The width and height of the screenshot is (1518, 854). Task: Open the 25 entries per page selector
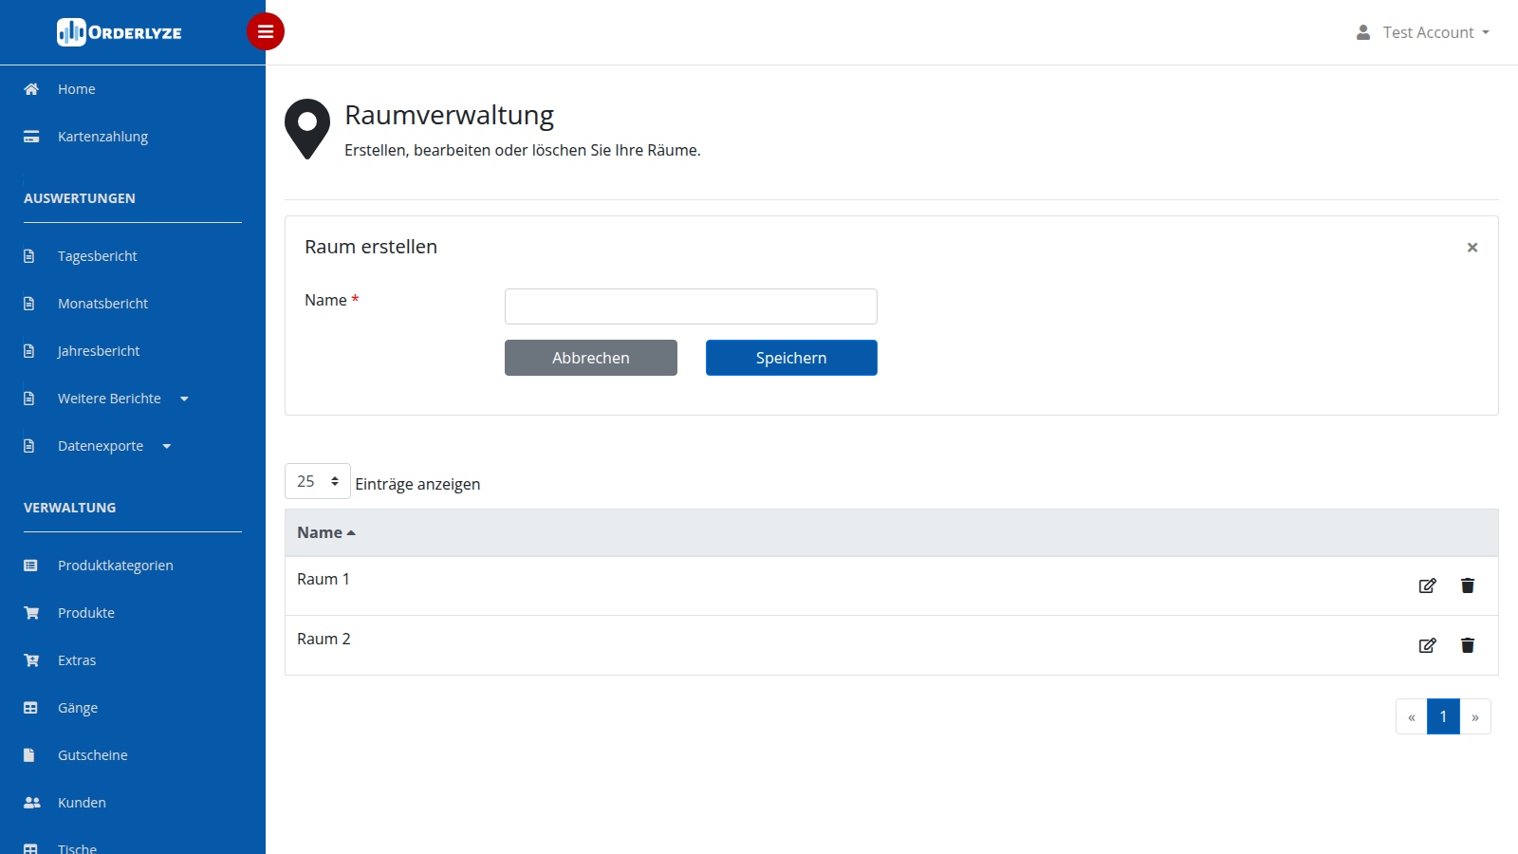click(318, 481)
